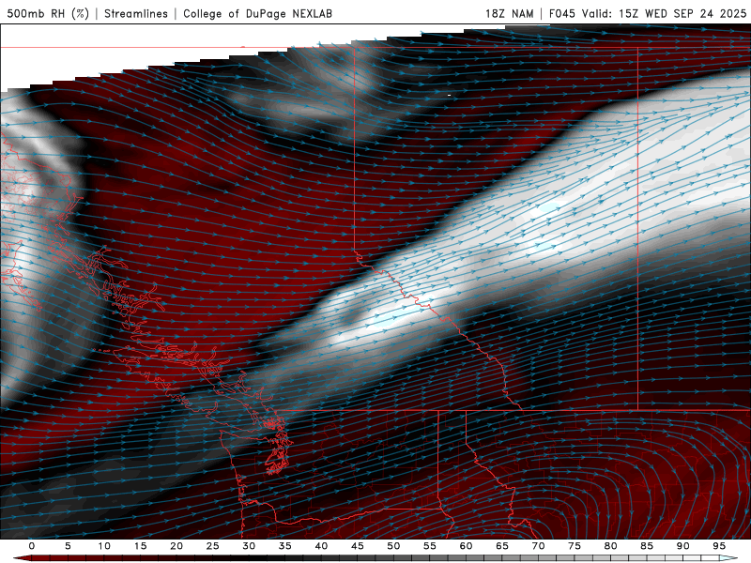The height and width of the screenshot is (563, 751).
Task: Click the "500mb RH (%)" title text
Action: 48,13
